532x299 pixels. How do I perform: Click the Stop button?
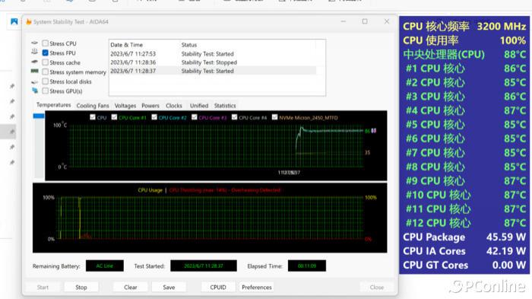(81, 287)
